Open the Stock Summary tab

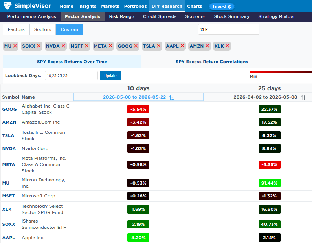click(x=231, y=16)
